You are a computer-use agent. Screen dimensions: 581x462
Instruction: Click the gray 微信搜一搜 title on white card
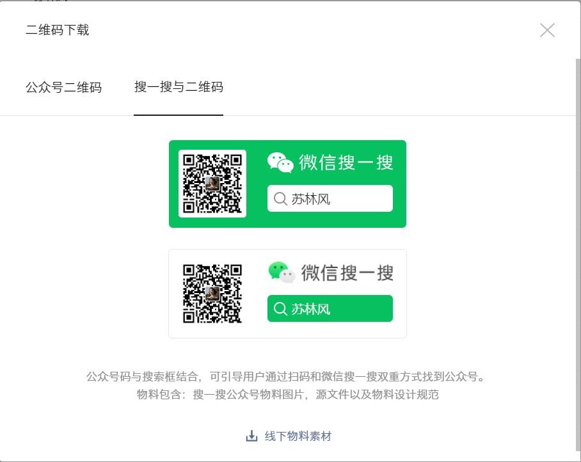(x=347, y=273)
